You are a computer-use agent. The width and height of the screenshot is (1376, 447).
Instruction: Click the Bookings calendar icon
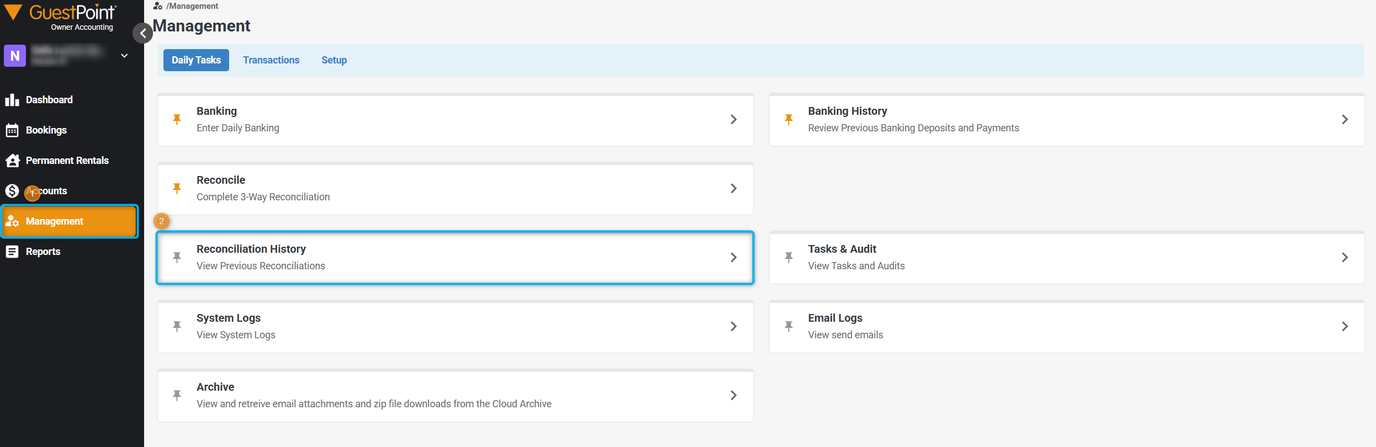(12, 130)
